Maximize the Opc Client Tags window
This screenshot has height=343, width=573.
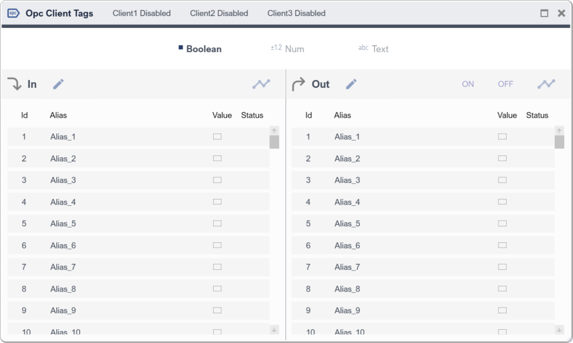[544, 13]
